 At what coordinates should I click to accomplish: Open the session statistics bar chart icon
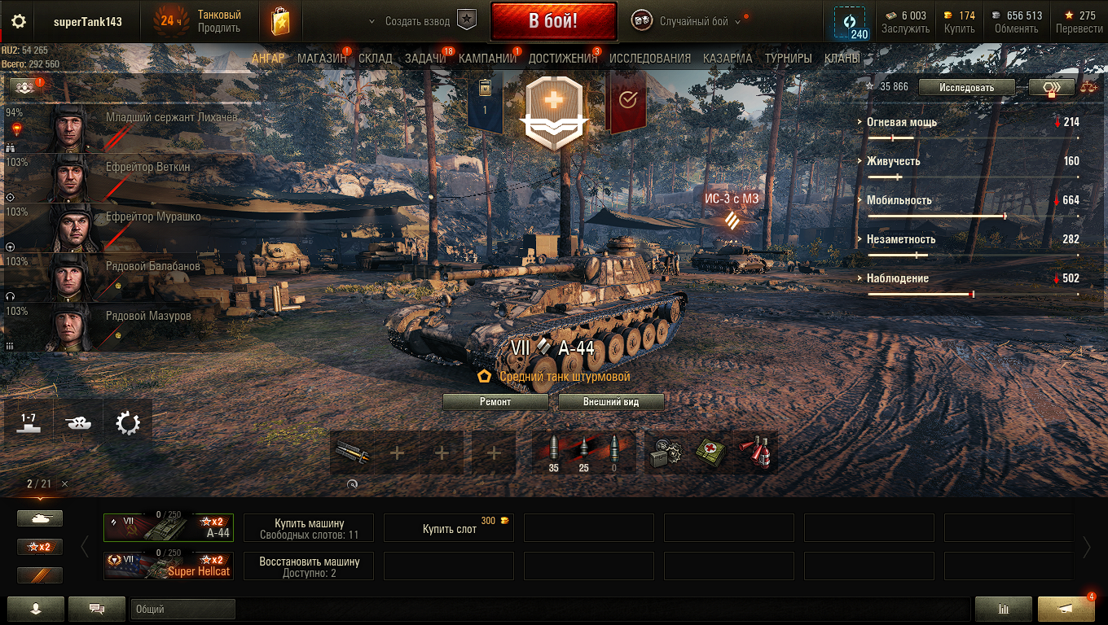(x=1004, y=608)
